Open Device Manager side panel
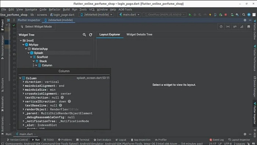Screen dimensions: 257x145 (x=255, y=87)
